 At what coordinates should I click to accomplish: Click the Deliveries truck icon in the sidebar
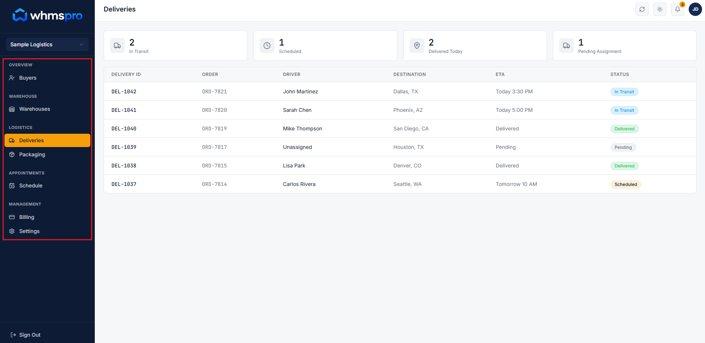pyautogui.click(x=12, y=140)
